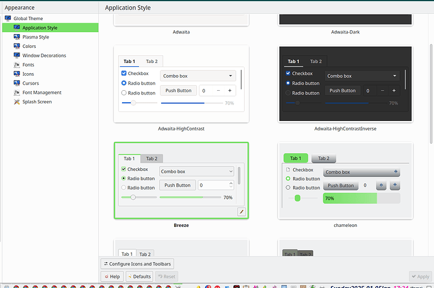Click the Breeze style edit pencil icon
Viewport: 434px width, 288px height.
click(x=241, y=212)
